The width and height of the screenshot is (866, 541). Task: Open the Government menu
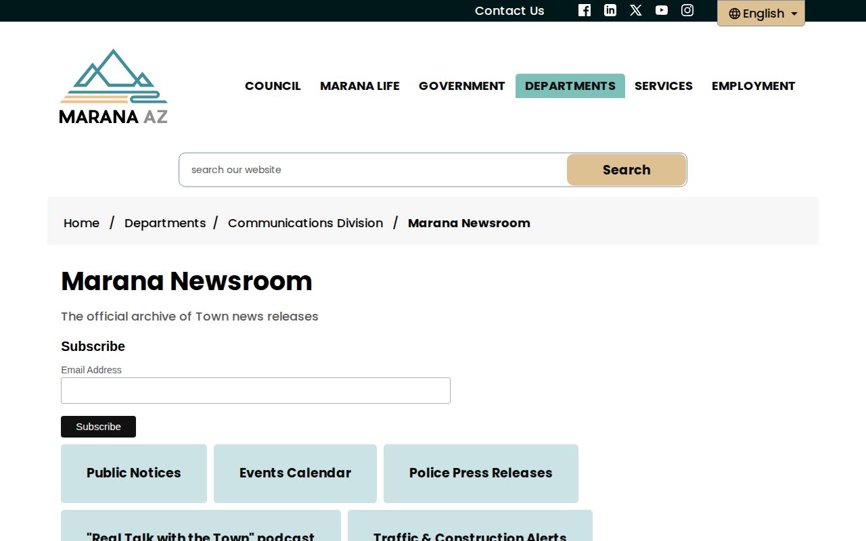click(x=462, y=86)
